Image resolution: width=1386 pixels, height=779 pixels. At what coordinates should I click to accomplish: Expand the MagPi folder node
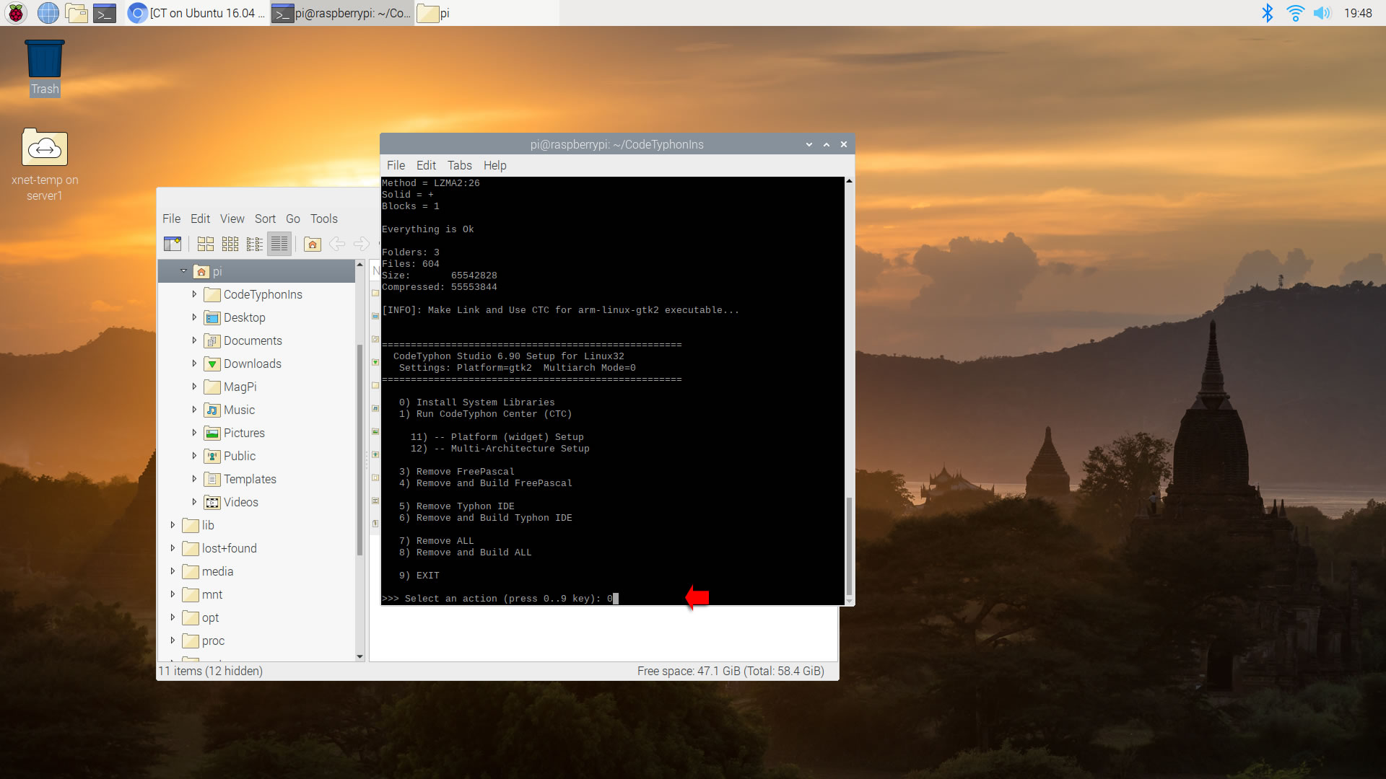pyautogui.click(x=194, y=387)
